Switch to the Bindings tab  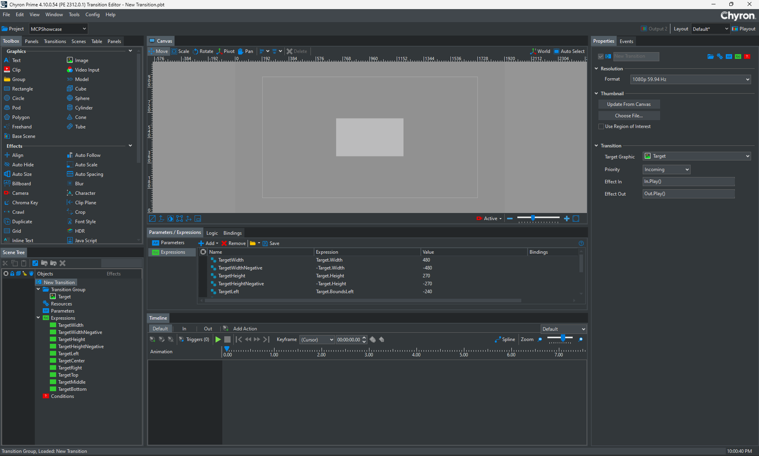coord(232,233)
